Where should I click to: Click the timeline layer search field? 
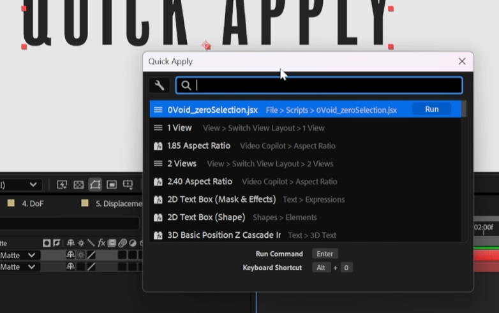point(70,224)
